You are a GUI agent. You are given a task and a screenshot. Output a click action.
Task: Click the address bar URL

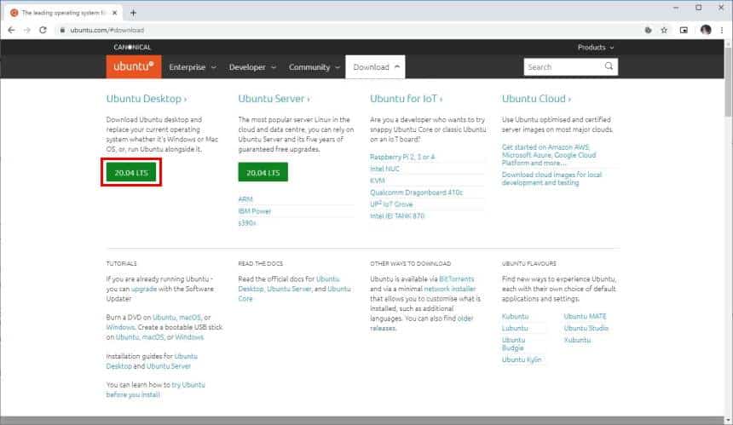(107, 30)
